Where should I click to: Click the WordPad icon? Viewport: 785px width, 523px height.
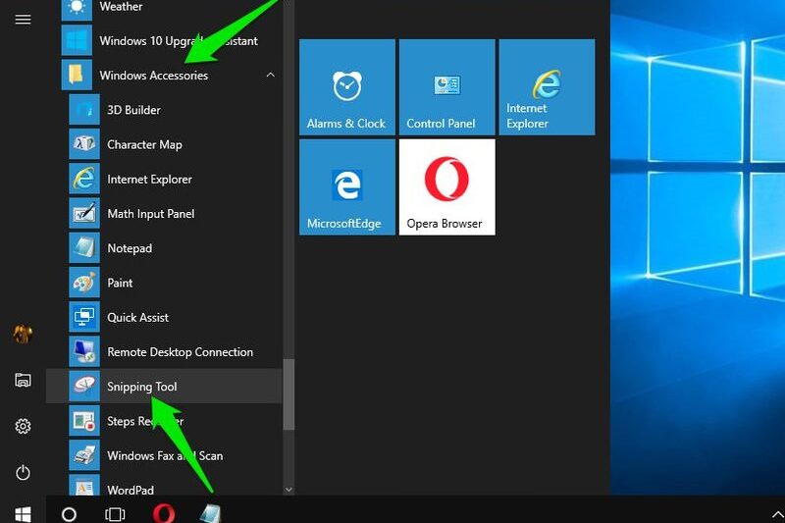[84, 485]
